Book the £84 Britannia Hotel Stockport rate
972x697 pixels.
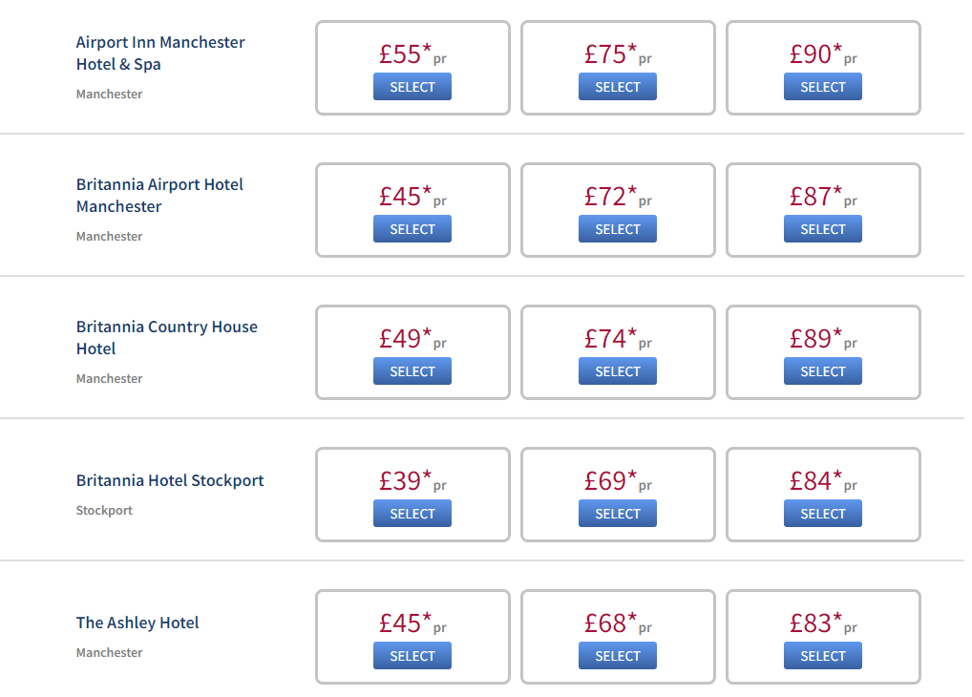coord(823,514)
